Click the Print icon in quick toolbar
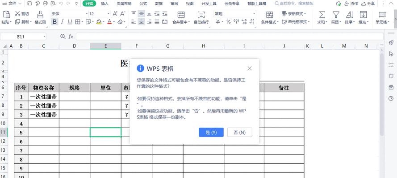Image resolution: width=397 pixels, height=178 pixels. point(45,4)
